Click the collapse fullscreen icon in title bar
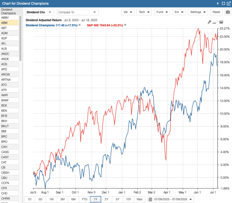 223,3
